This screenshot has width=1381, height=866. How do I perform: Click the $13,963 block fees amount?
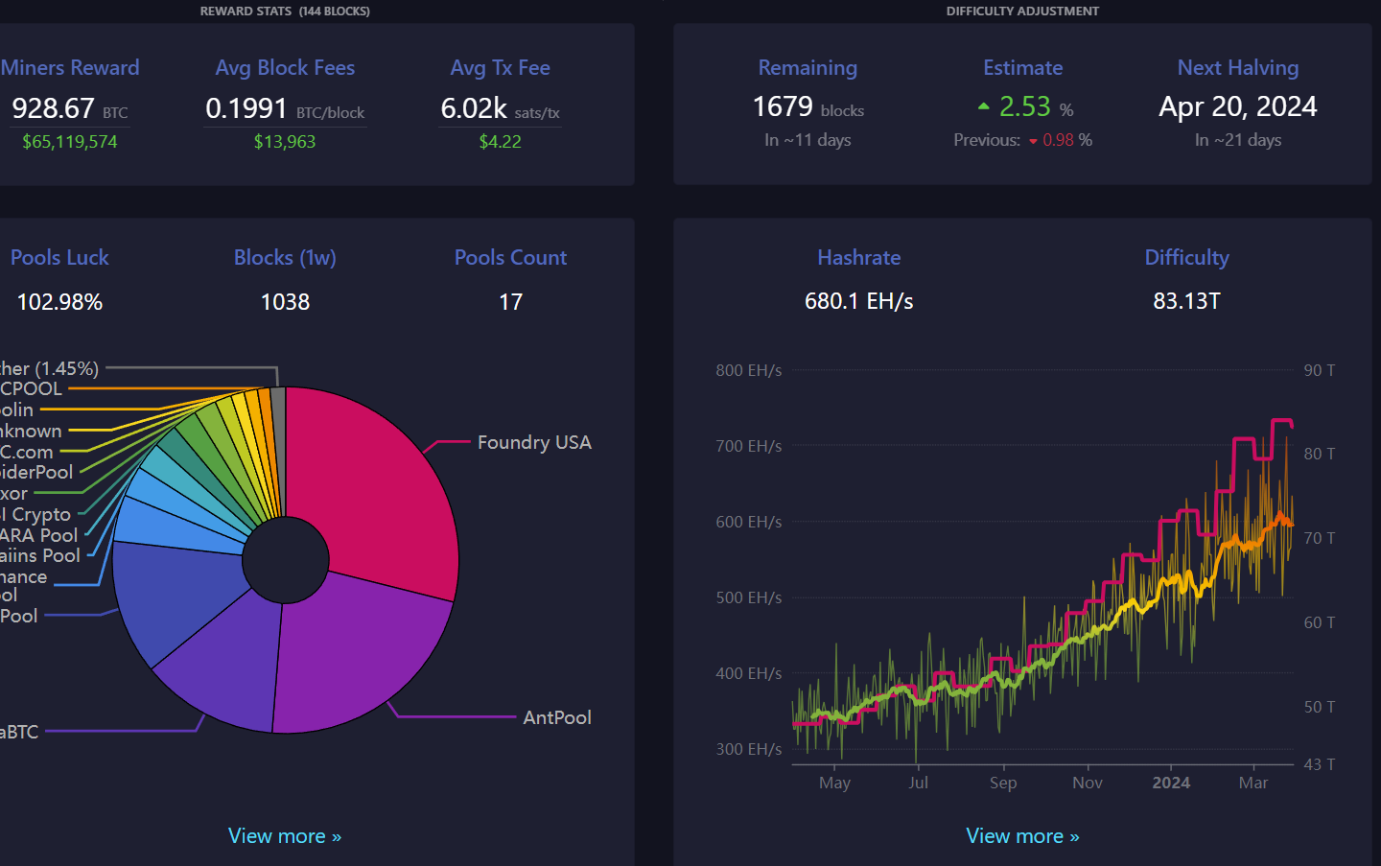pyautogui.click(x=285, y=141)
